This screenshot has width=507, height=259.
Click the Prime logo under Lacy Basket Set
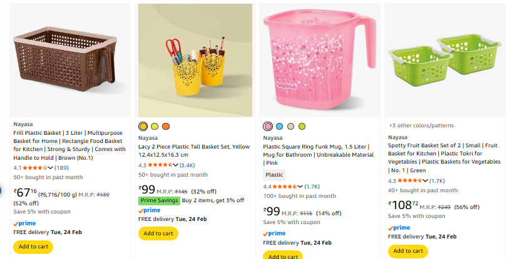[x=149, y=210]
